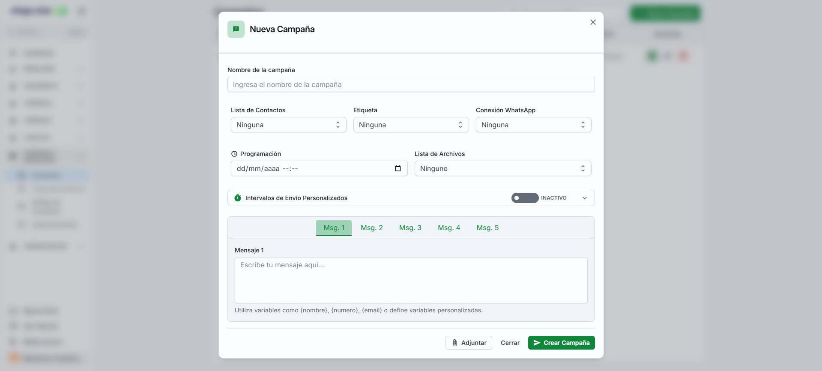Click the clock icon next to Programación
The width and height of the screenshot is (822, 371).
click(234, 154)
